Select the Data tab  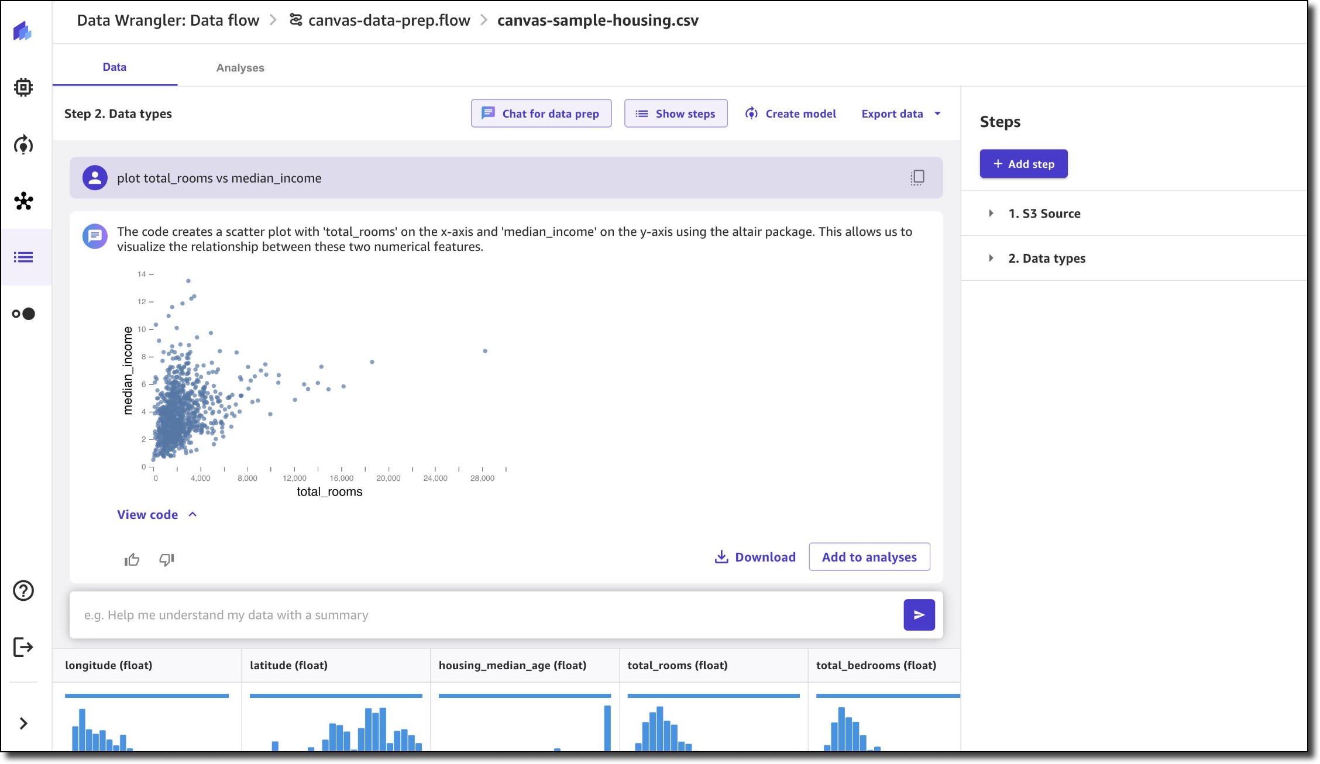click(x=115, y=67)
